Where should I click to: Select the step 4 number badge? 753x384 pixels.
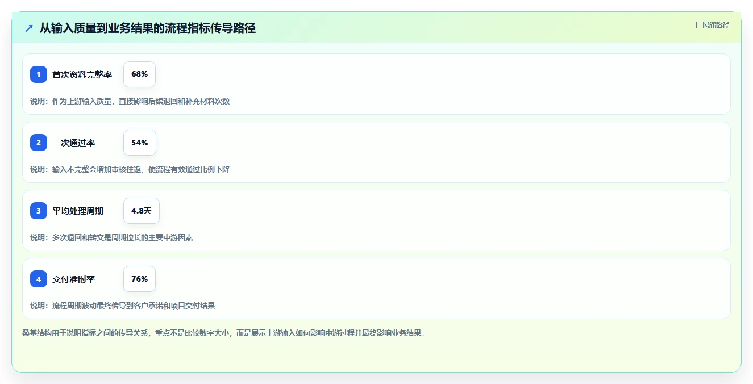[39, 279]
